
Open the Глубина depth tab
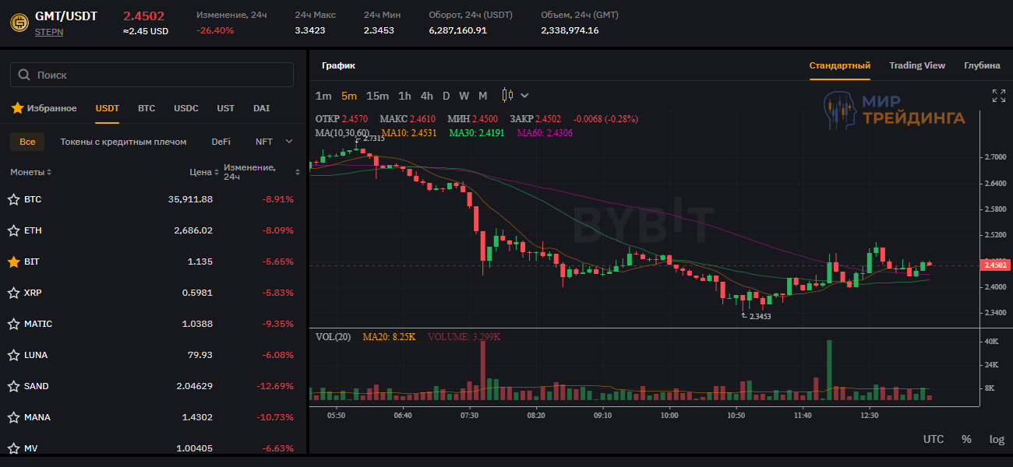point(981,65)
